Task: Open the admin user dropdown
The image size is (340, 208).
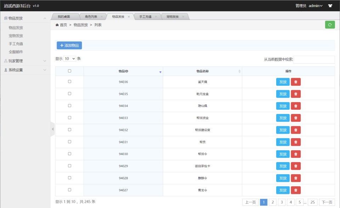Action: pyautogui.click(x=316, y=6)
